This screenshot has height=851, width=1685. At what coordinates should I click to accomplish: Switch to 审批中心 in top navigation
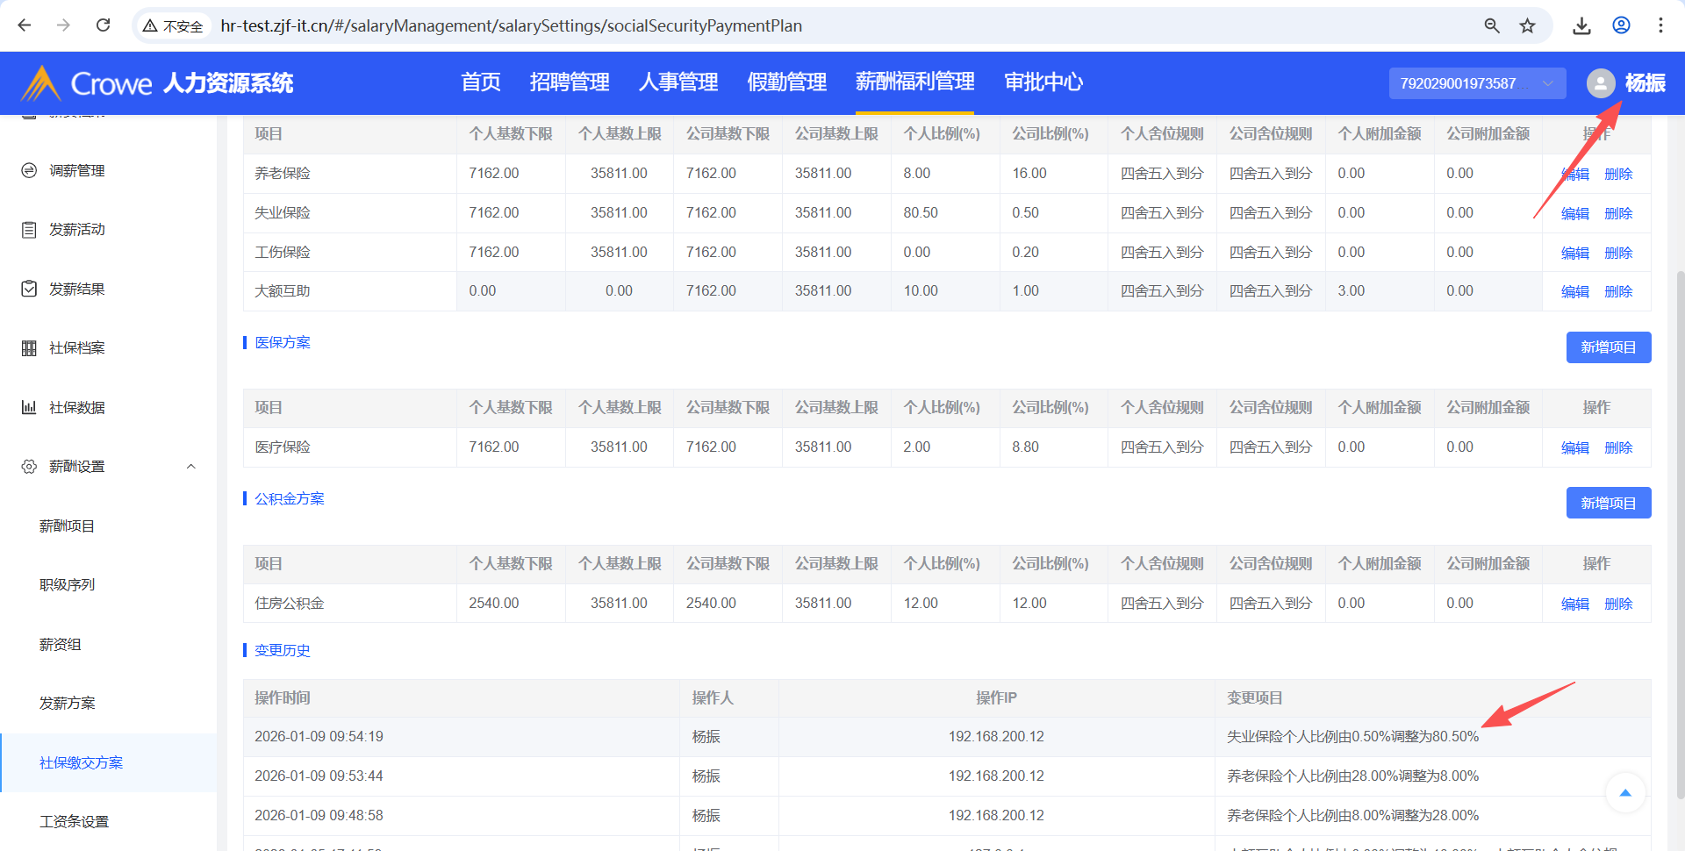click(x=1043, y=82)
